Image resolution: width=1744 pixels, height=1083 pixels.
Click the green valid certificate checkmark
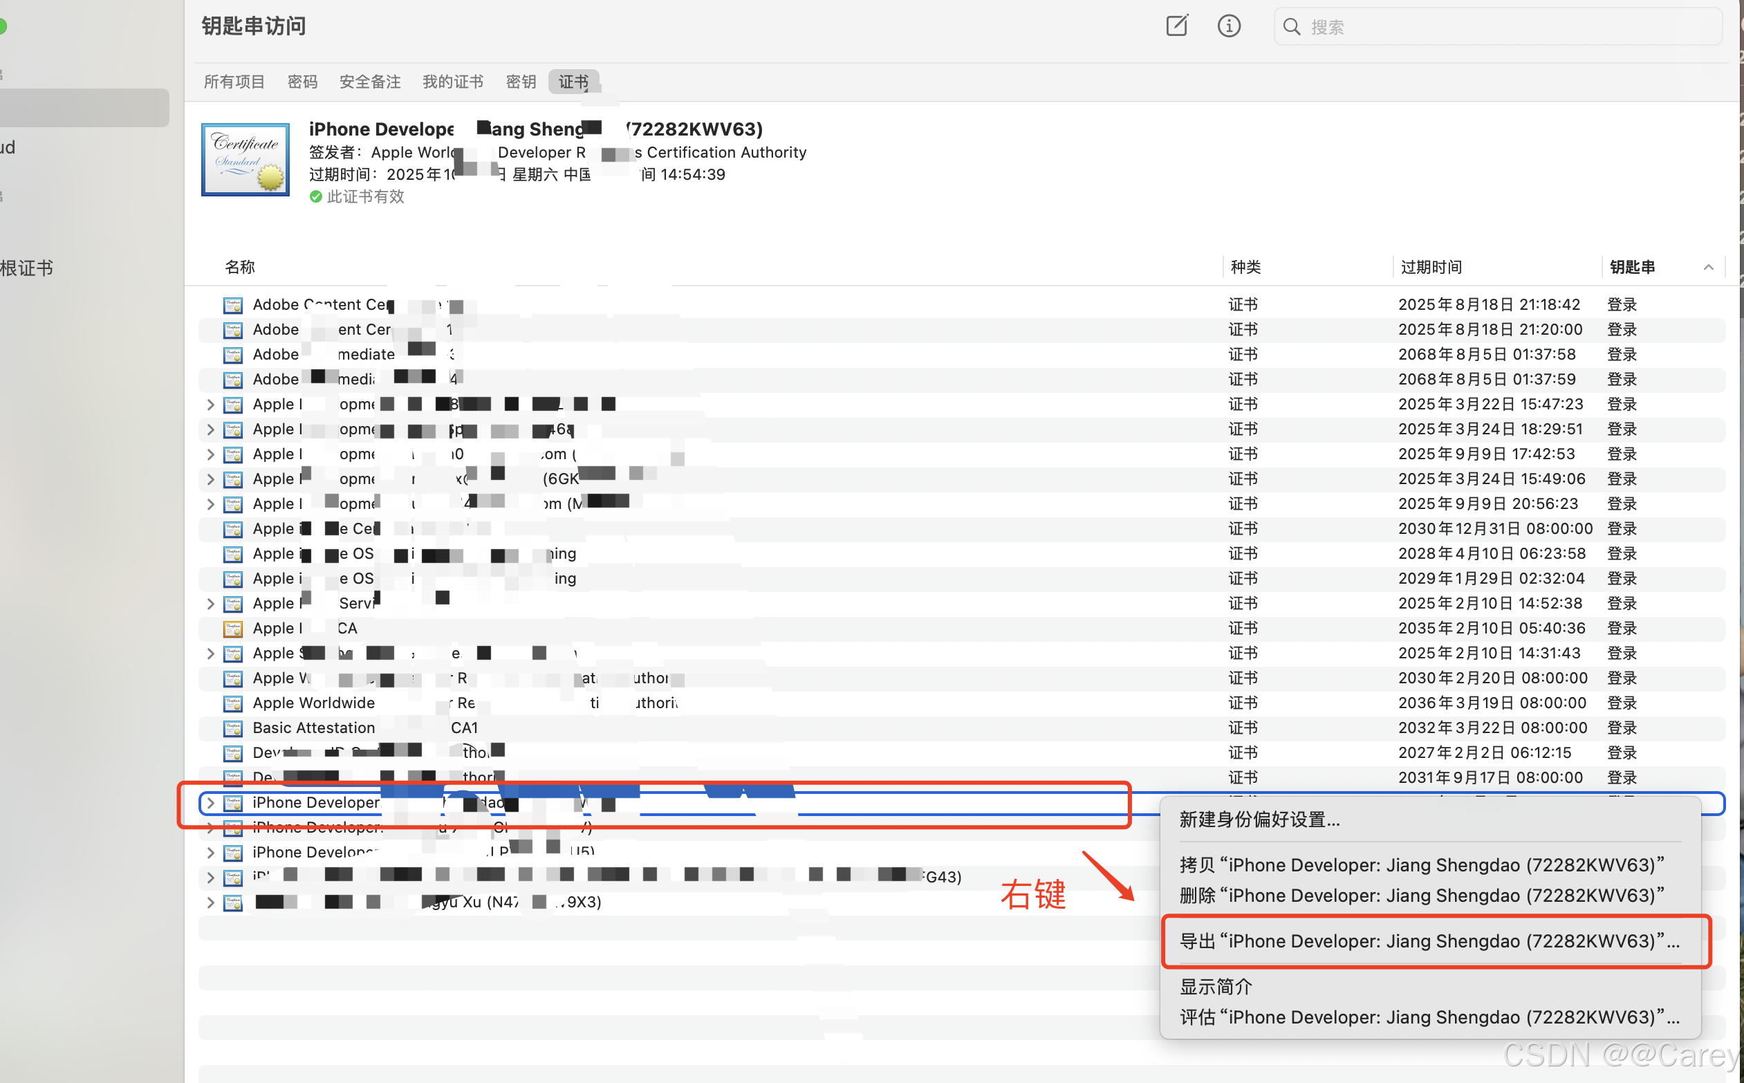(x=316, y=196)
